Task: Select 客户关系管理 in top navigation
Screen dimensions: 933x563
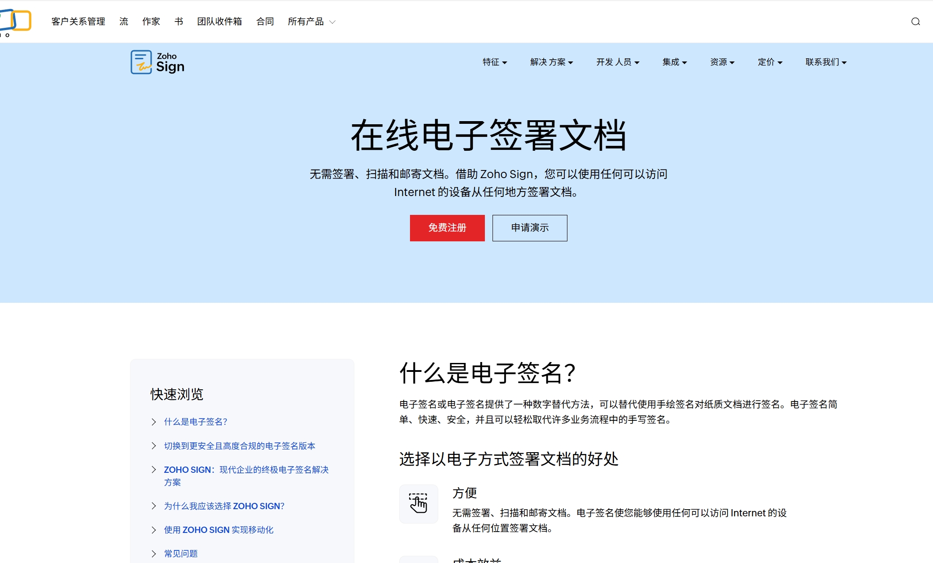Action: click(x=78, y=22)
